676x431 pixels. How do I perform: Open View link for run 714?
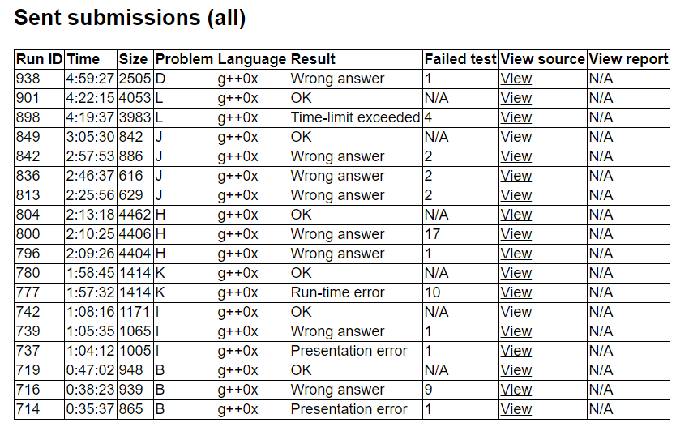coord(516,409)
